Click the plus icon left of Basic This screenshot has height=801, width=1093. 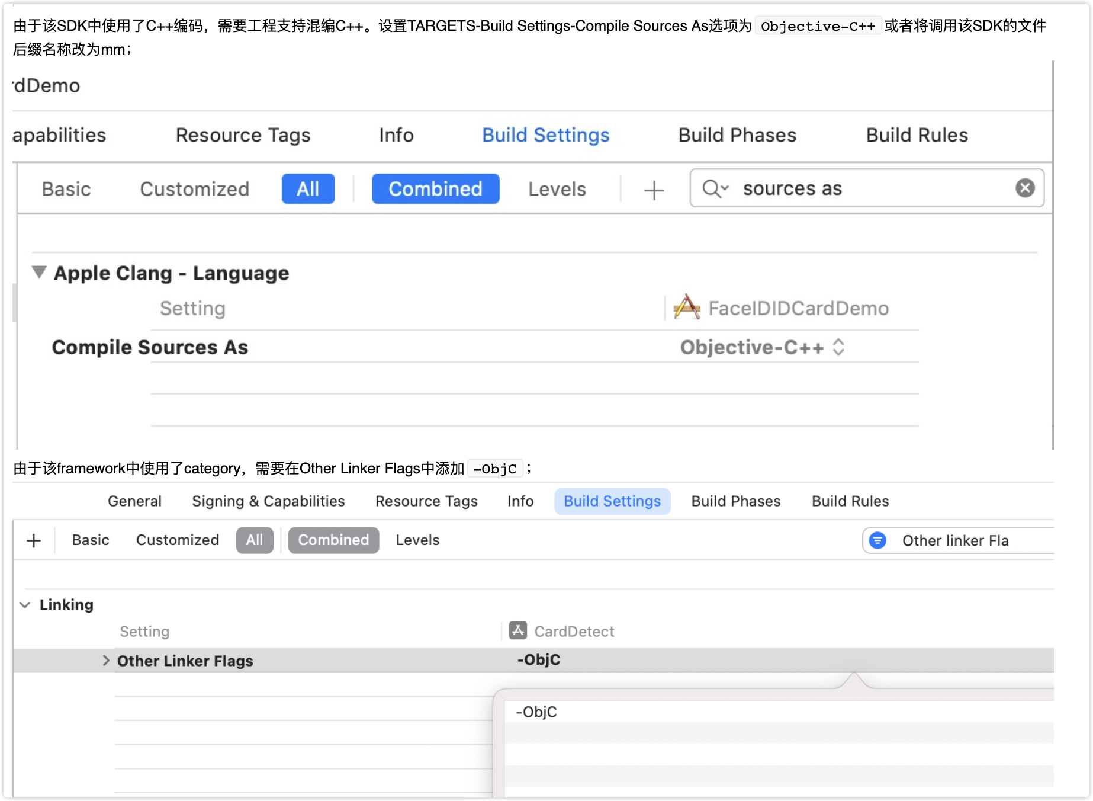pos(34,540)
